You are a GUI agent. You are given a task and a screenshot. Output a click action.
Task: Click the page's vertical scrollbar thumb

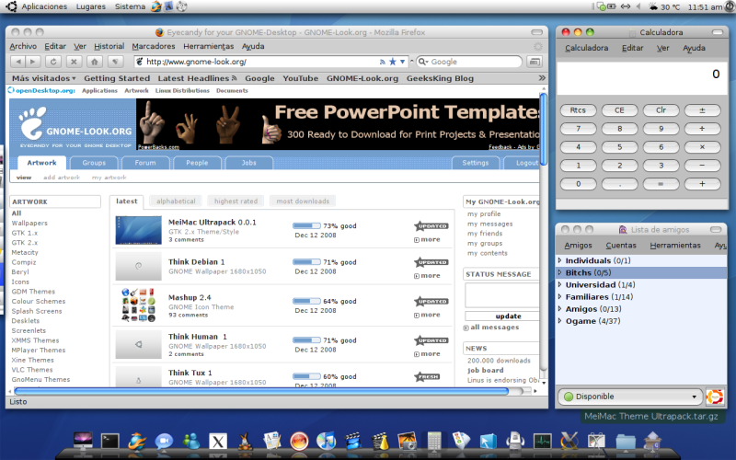pos(543,129)
